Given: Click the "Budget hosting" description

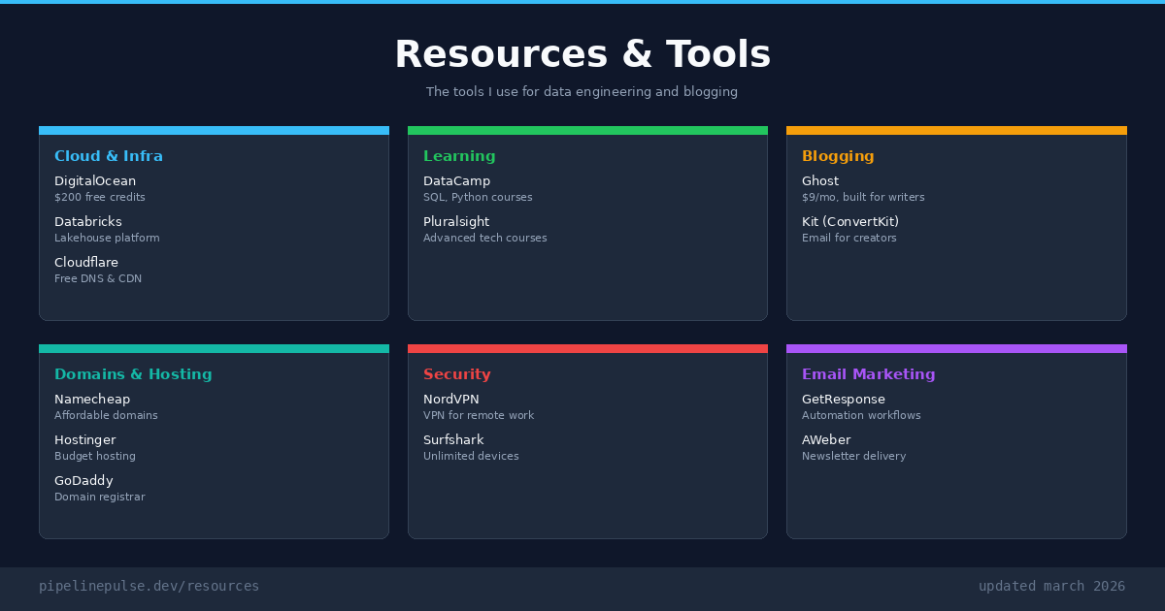Looking at the screenshot, I should pyautogui.click(x=95, y=457).
